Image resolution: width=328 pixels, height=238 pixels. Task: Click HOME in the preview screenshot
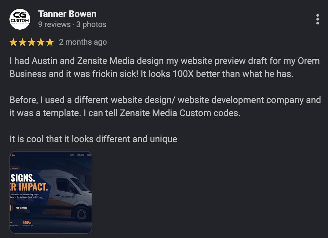pos(72,155)
